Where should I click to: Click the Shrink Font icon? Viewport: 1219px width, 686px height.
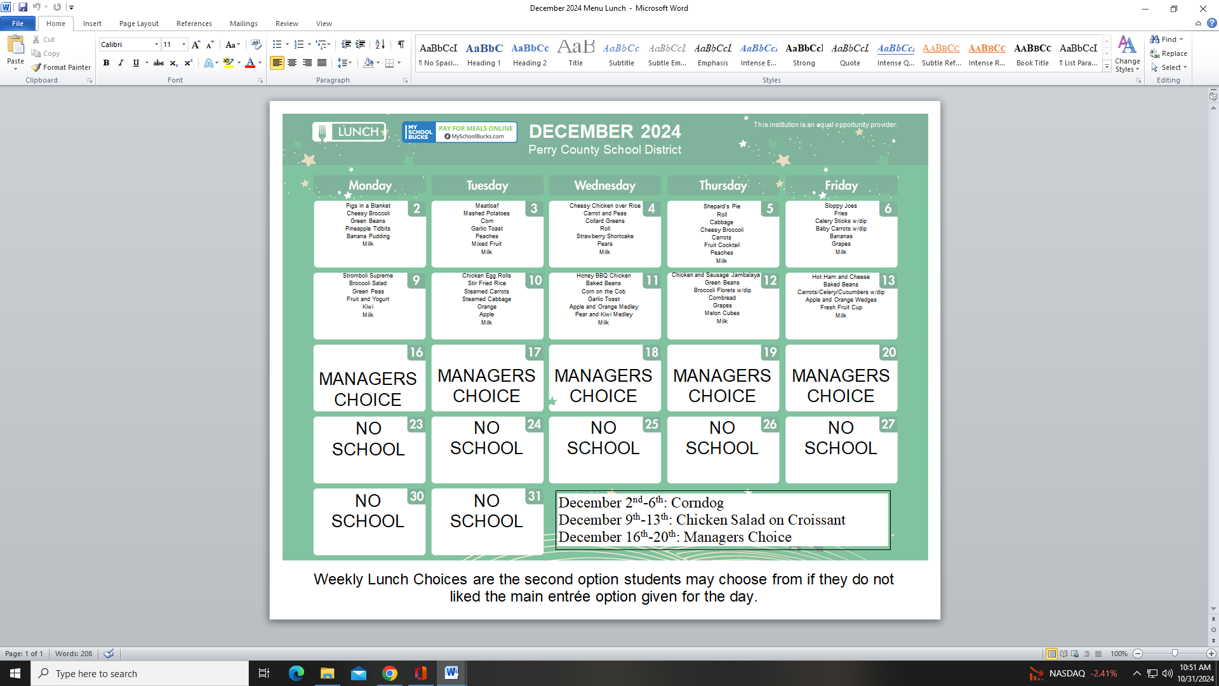210,44
